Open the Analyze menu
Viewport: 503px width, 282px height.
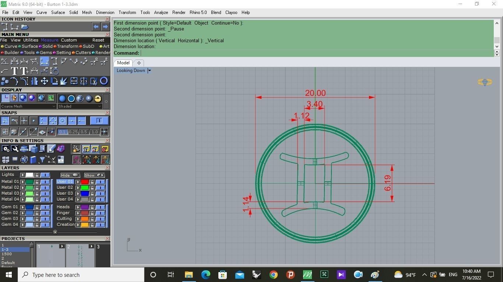(161, 12)
